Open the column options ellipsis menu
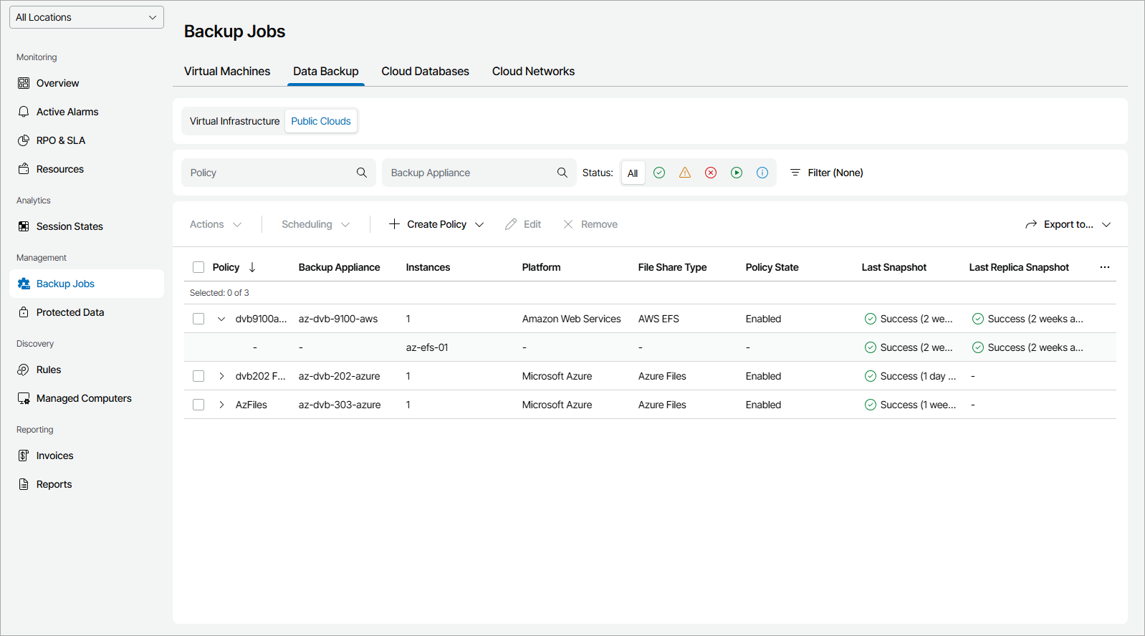The image size is (1145, 636). point(1105,267)
